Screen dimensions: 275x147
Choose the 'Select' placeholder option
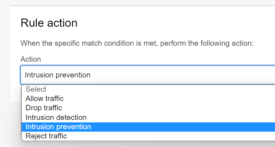pyautogui.click(x=36, y=89)
